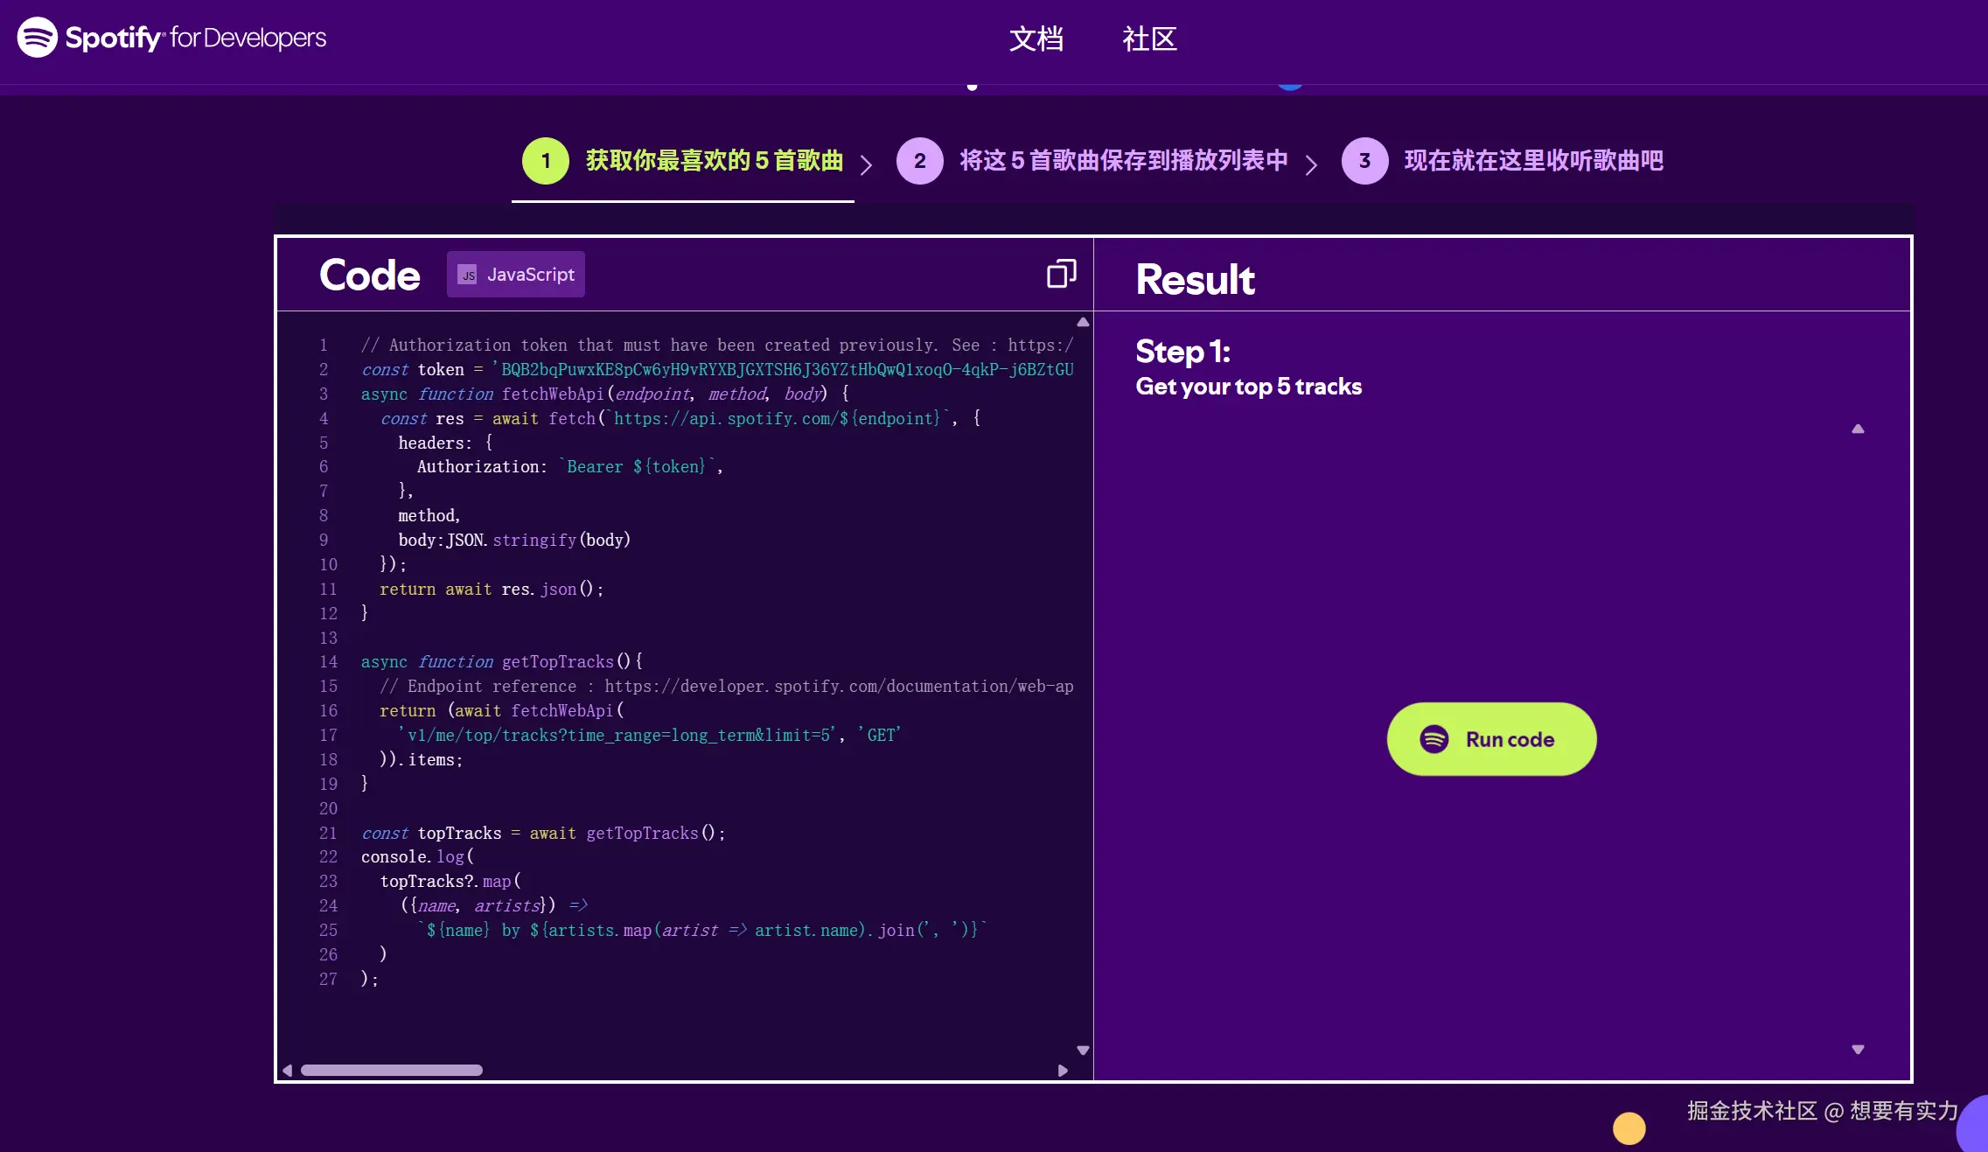Image resolution: width=1988 pixels, height=1152 pixels.
Task: Click the scroll-up arrow in the Result panel
Action: [x=1858, y=428]
